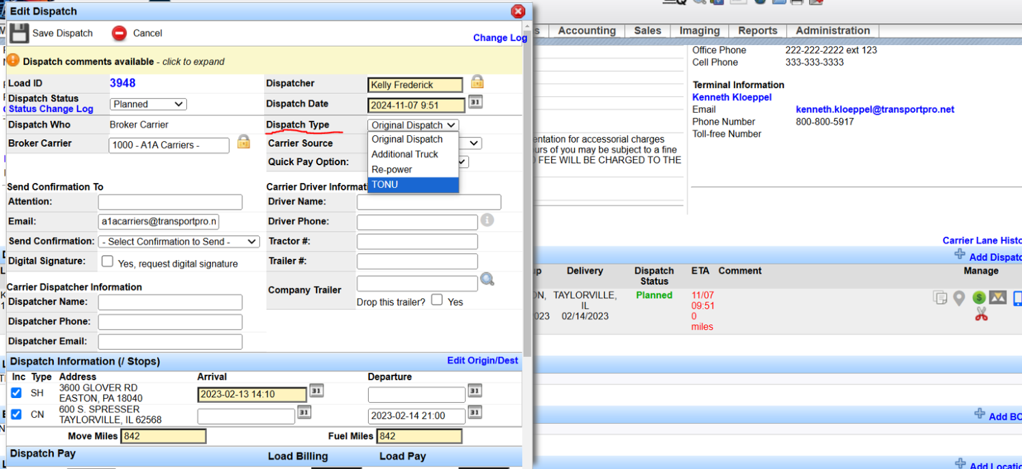This screenshot has width=1022, height=469.
Task: Click Load ID 3948 link
Action: coord(122,83)
